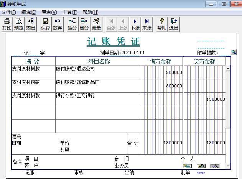242x179 pixels.
Task: Click the Print (打印) toolbar icon
Action: click(x=7, y=24)
